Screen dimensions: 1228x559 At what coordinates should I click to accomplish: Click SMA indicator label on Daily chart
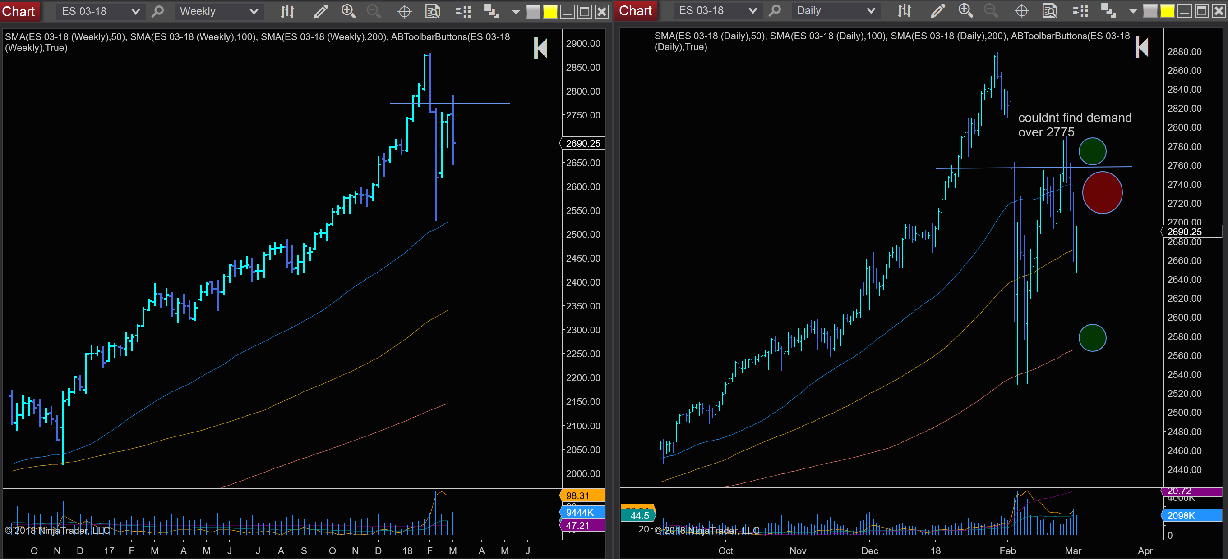pos(892,41)
